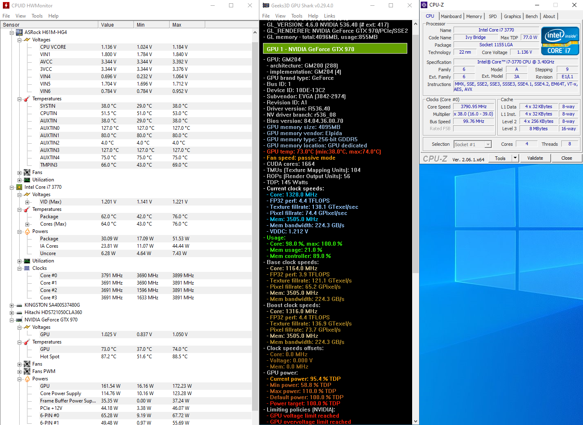Click the CPU Clocks icon
The height and width of the screenshot is (425, 583).
coord(27,268)
